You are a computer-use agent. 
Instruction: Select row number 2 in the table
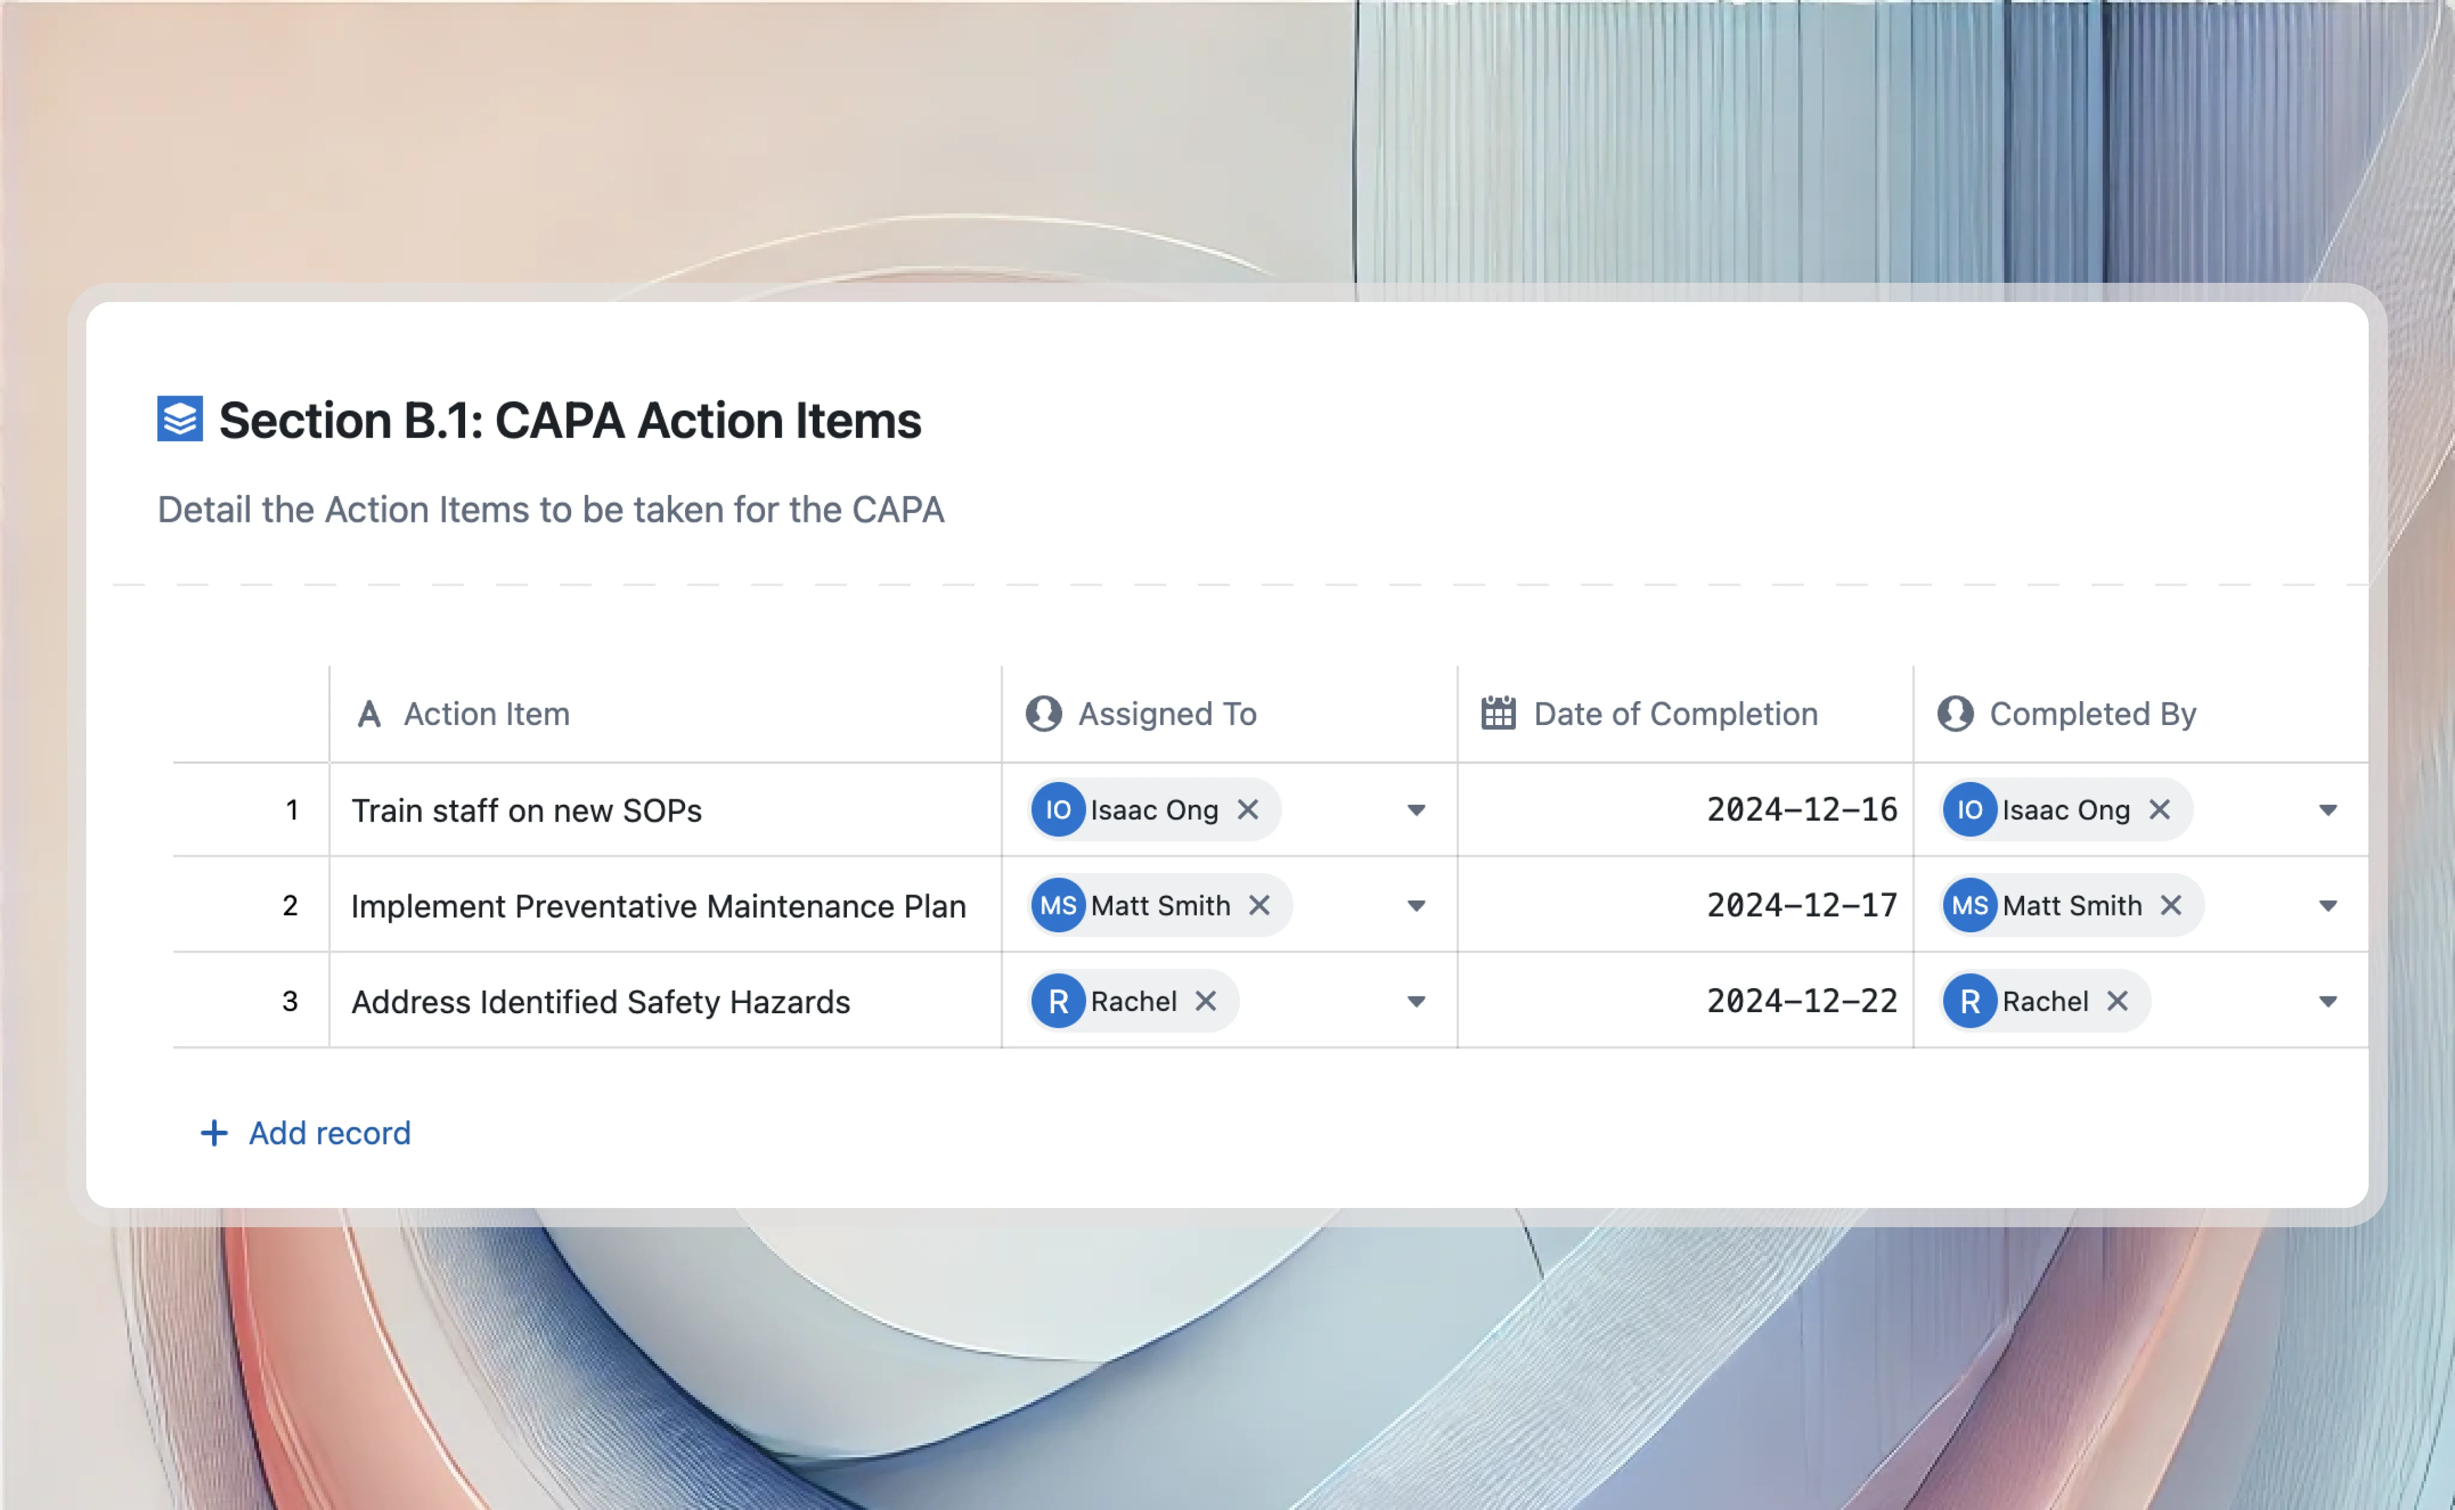291,905
